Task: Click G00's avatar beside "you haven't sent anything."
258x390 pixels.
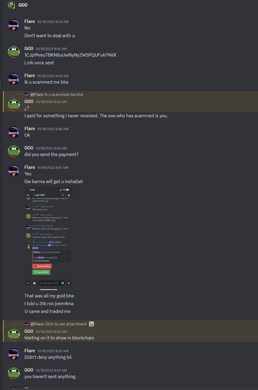Action: [x=14, y=373]
